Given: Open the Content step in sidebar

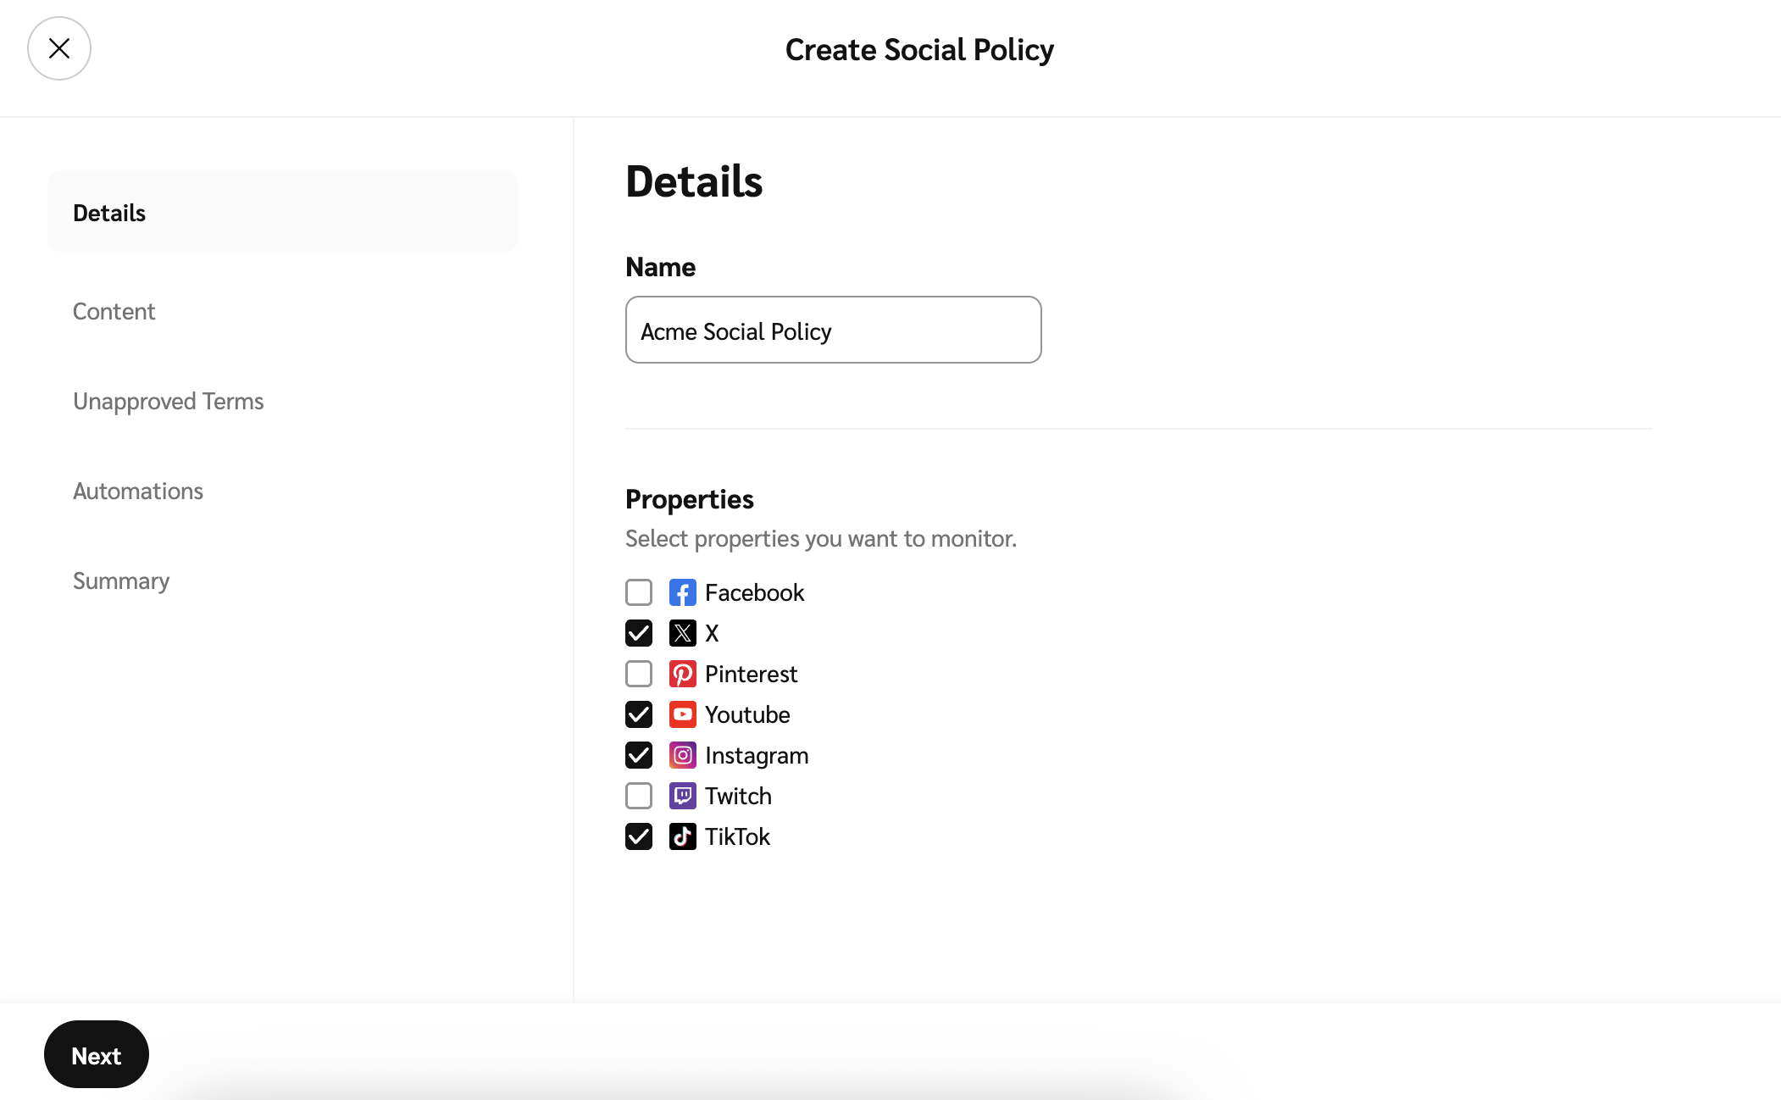Looking at the screenshot, I should pyautogui.click(x=114, y=311).
